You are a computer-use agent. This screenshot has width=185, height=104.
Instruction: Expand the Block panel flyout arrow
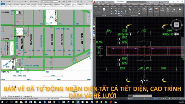(x=150, y=16)
